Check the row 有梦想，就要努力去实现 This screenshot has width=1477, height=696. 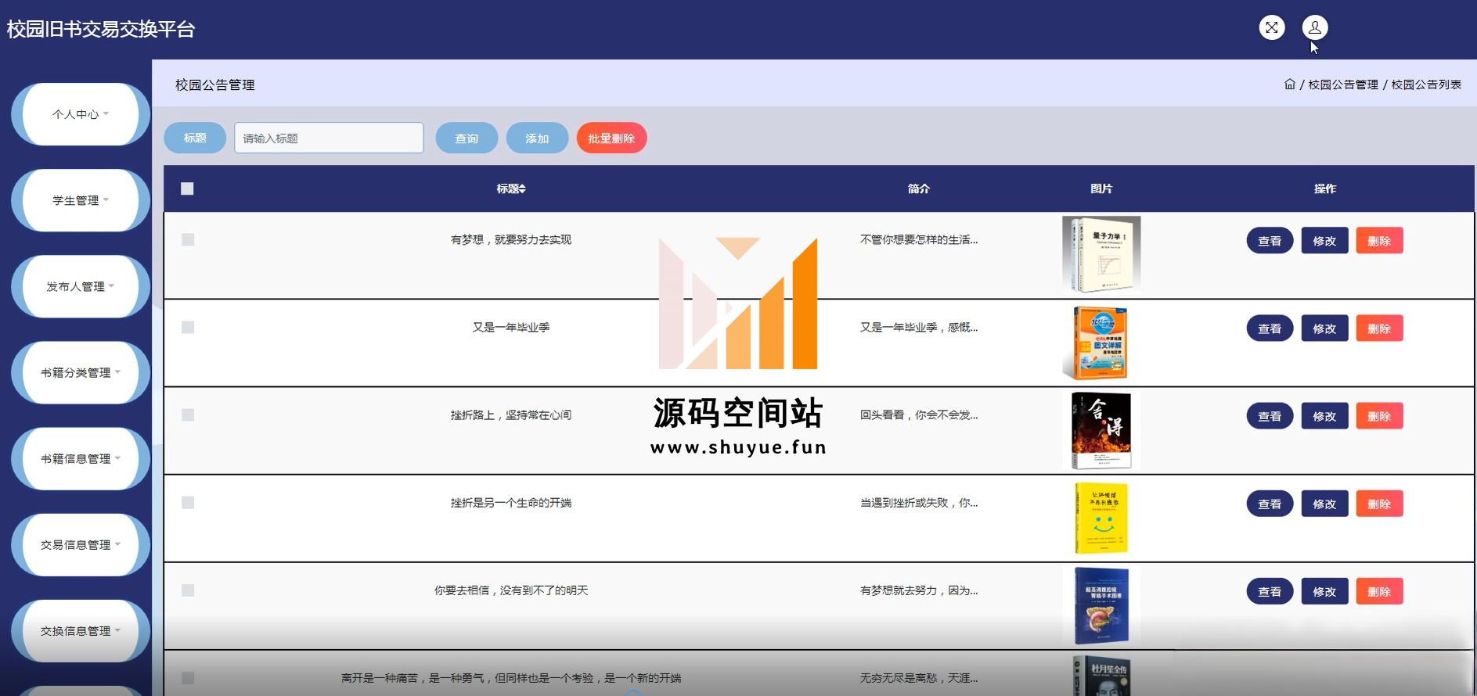188,239
